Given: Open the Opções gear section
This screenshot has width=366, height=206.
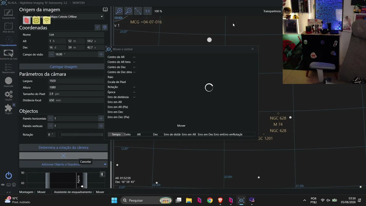Looking at the screenshot, I should tap(9, 96).
